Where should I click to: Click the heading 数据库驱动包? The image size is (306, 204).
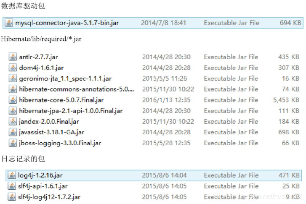point(23,6)
